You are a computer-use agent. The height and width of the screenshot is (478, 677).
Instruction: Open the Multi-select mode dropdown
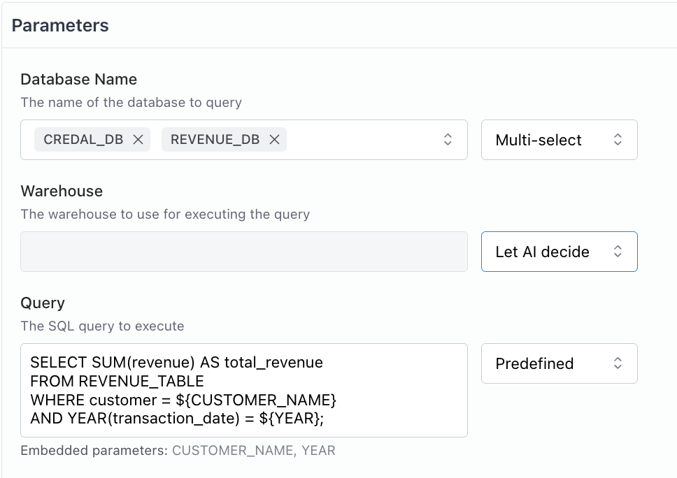[559, 140]
